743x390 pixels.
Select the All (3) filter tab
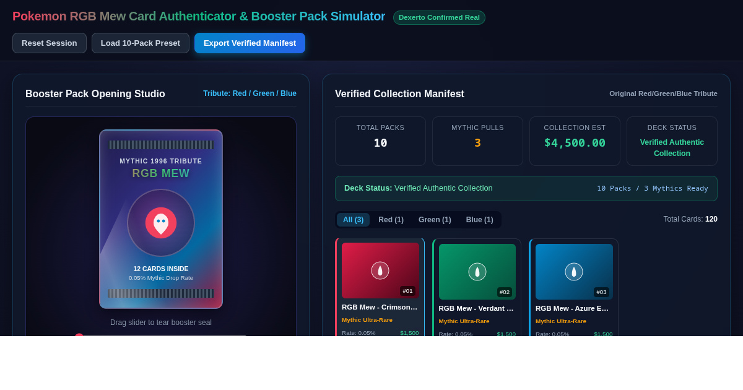coord(353,220)
